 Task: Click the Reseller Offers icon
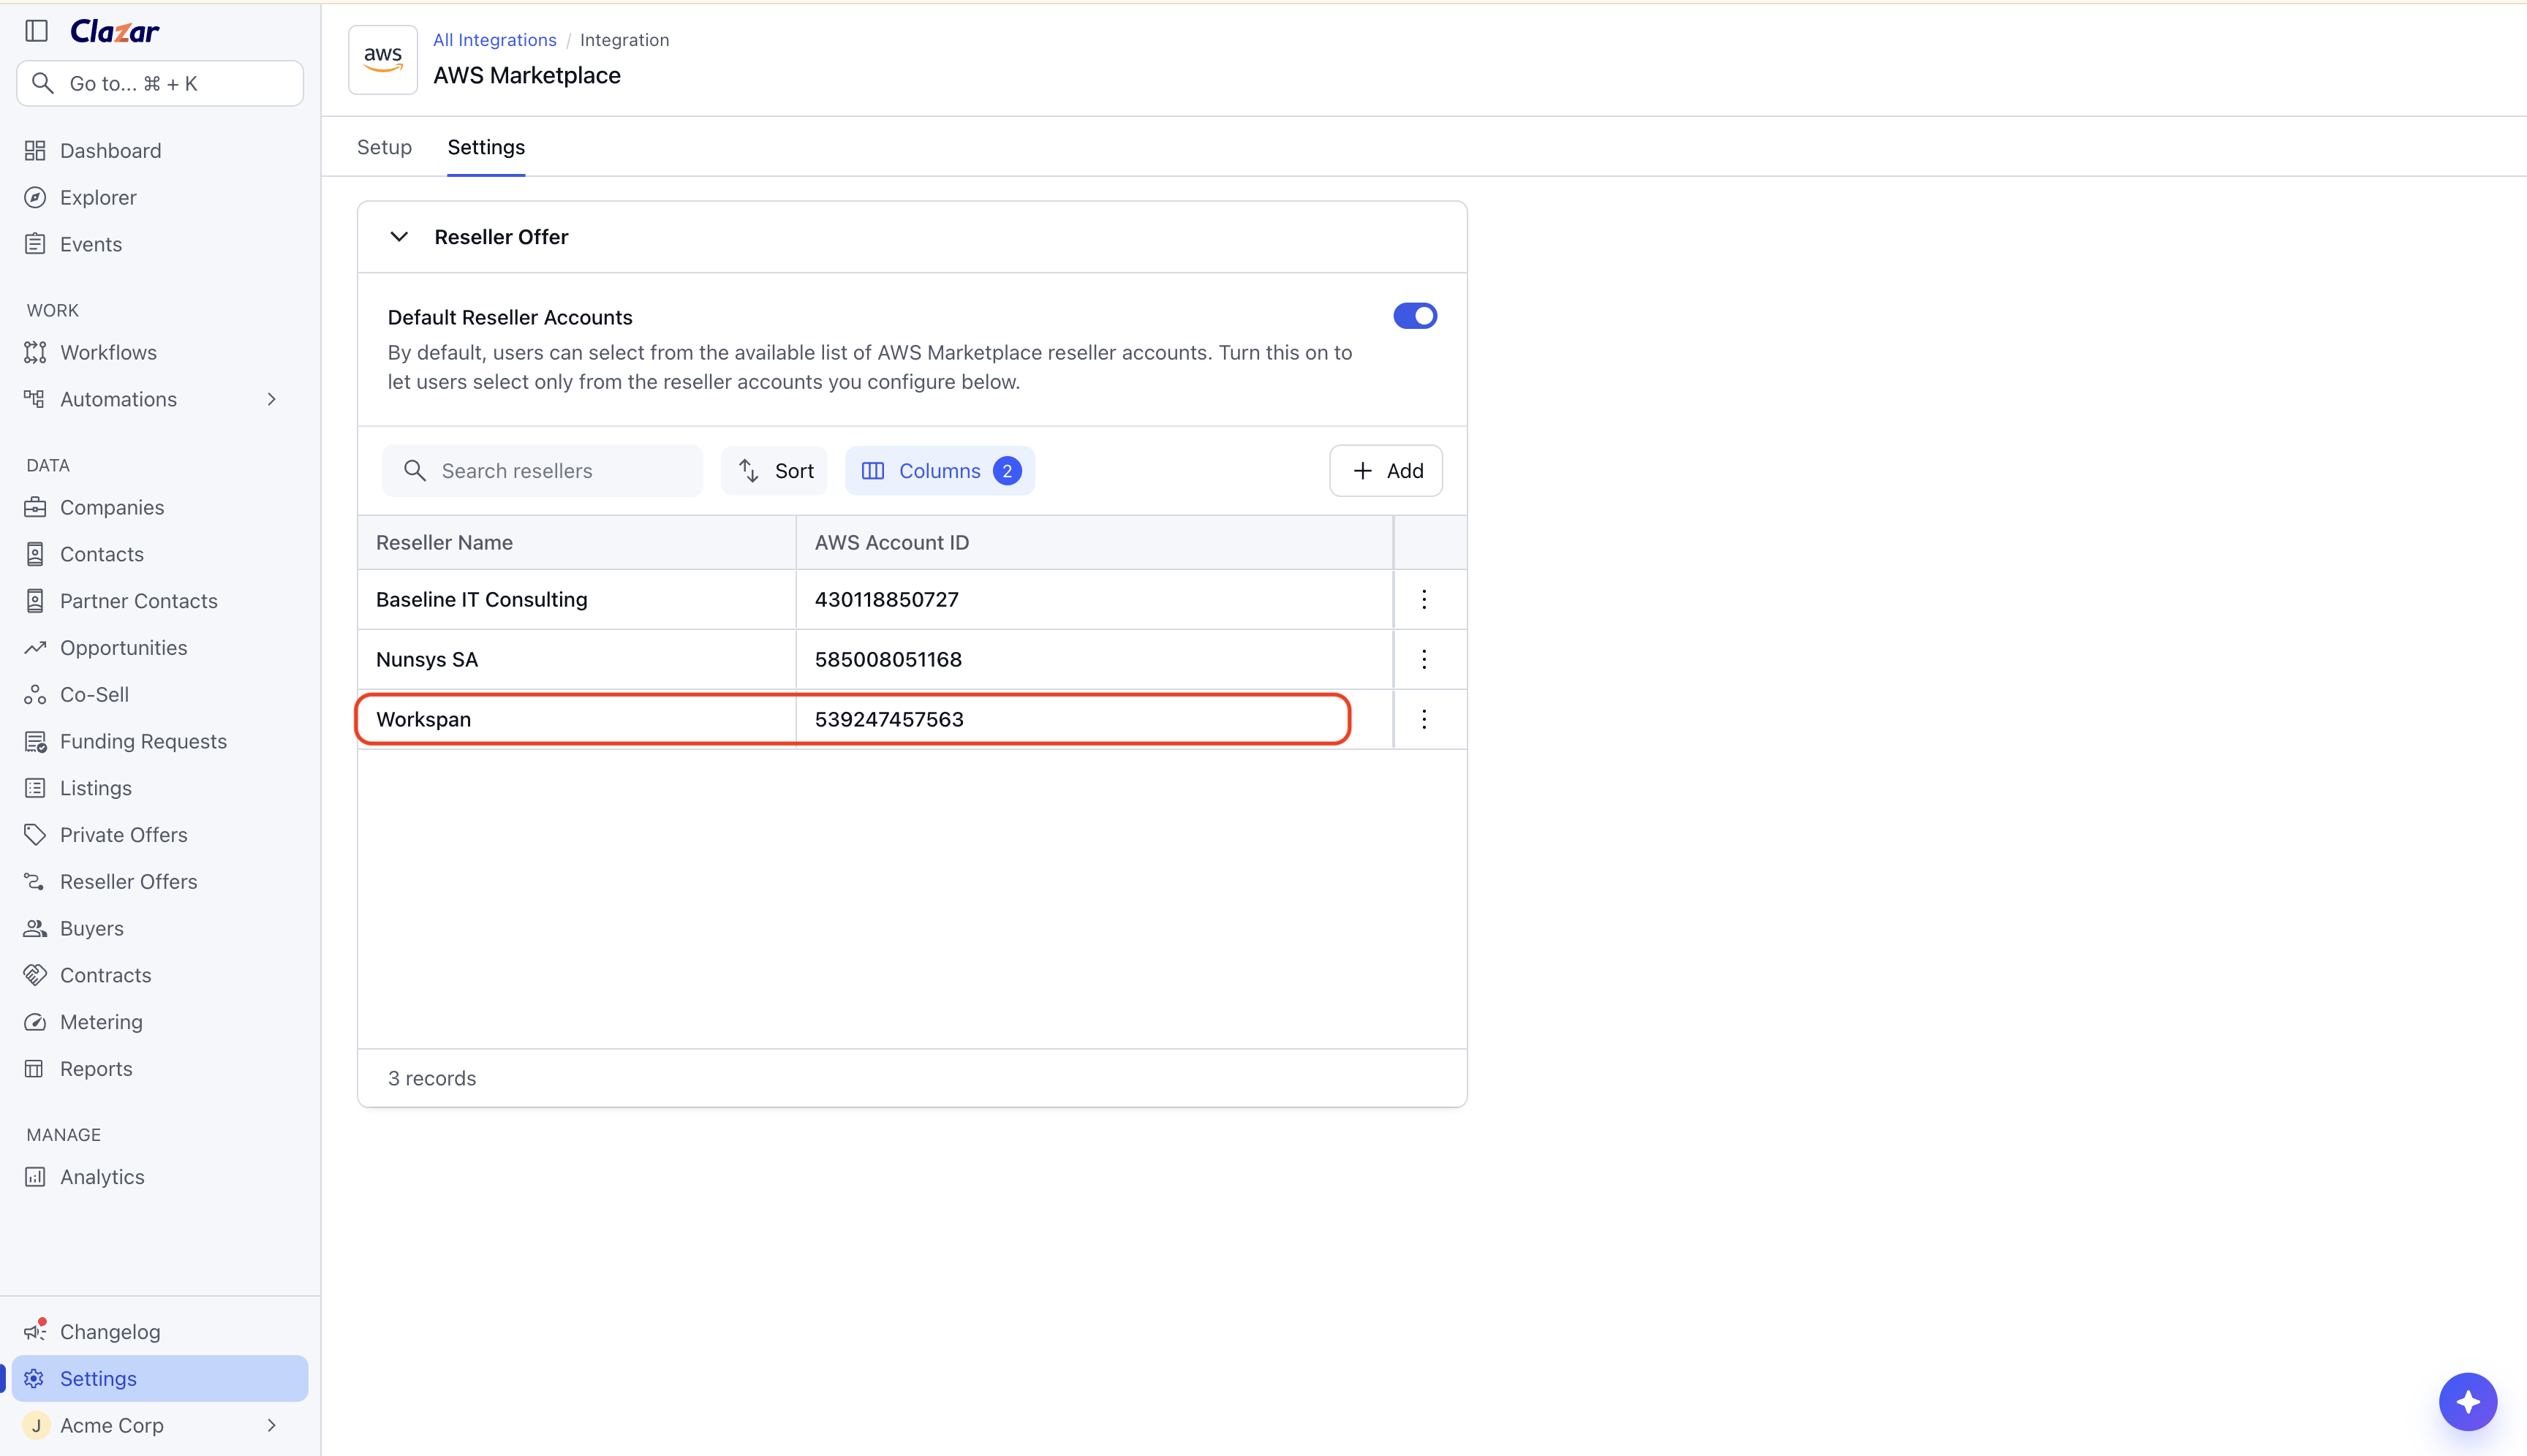coord(35,881)
